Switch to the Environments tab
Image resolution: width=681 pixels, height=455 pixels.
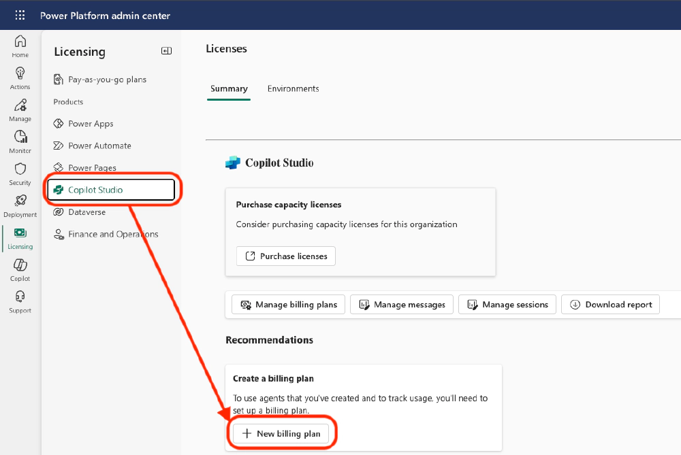tap(293, 89)
